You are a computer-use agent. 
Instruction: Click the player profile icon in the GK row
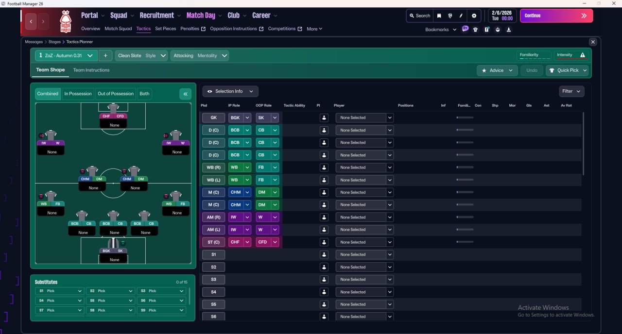(324, 117)
